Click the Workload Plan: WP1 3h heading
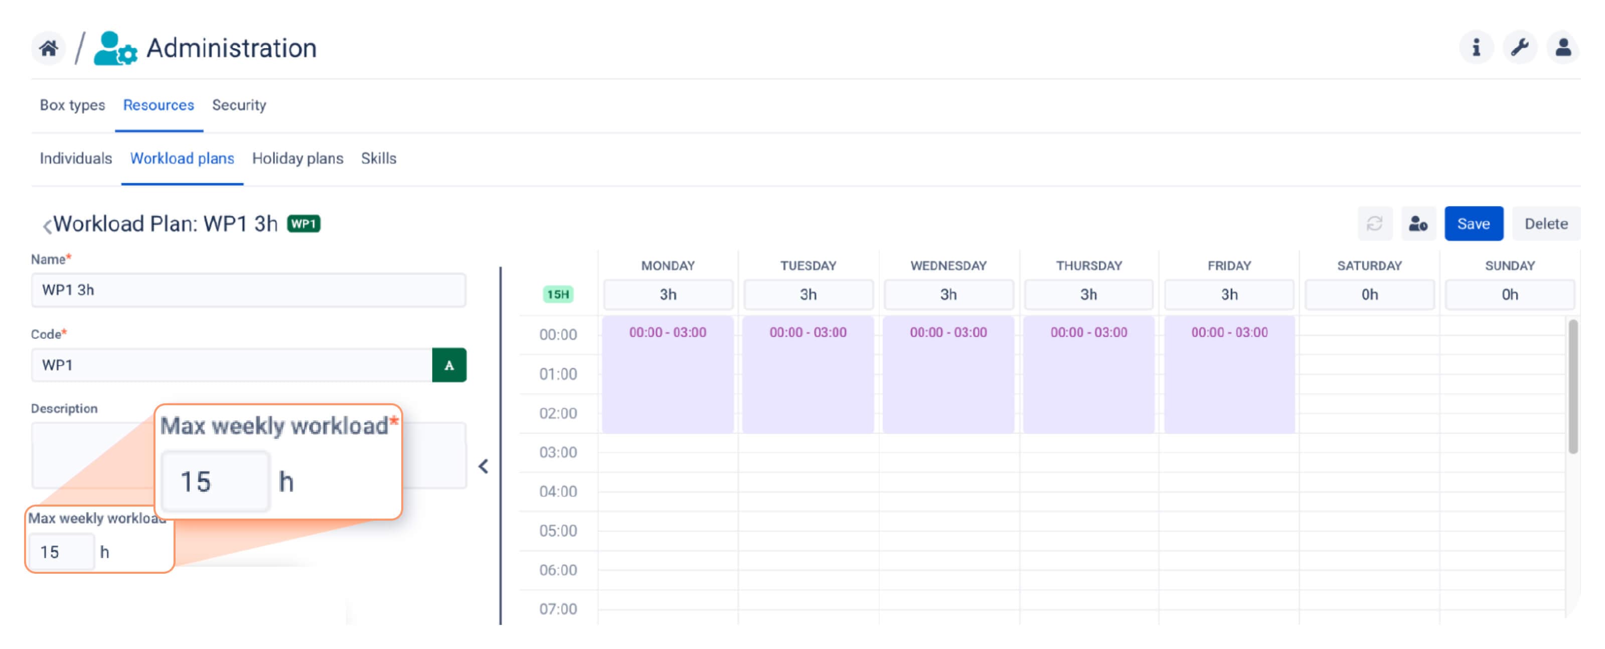The image size is (1605, 649). [165, 224]
